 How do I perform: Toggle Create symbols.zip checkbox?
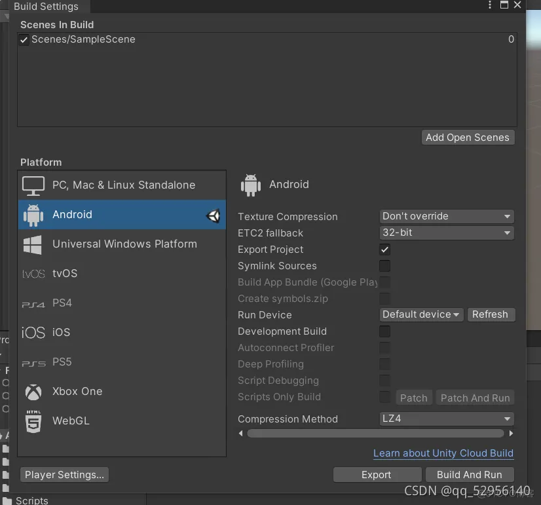click(x=384, y=299)
